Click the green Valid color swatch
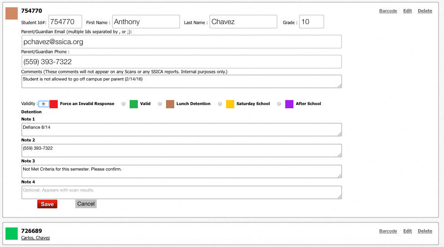 tap(134, 104)
